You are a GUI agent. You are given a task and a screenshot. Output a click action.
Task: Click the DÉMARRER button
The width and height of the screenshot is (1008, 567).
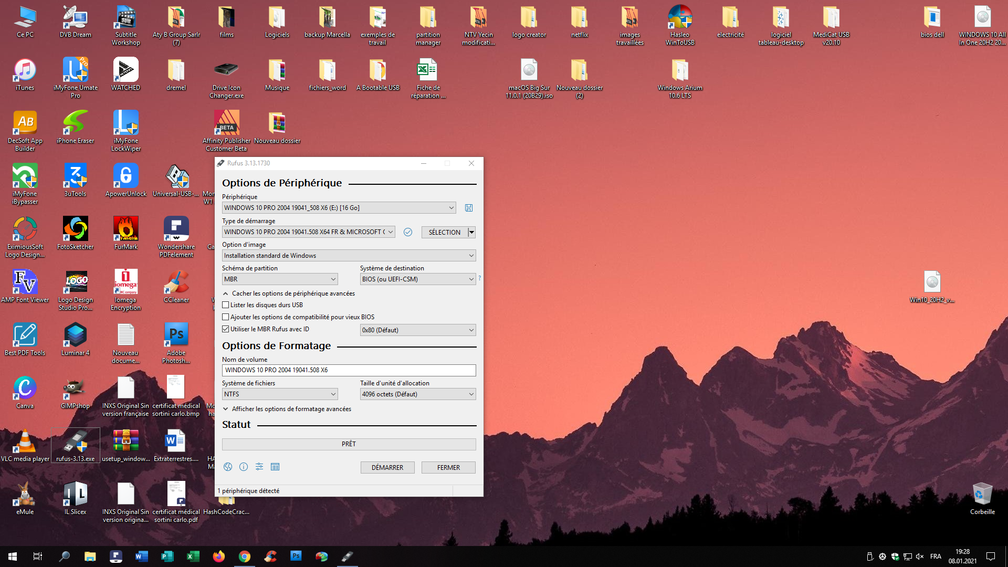387,467
